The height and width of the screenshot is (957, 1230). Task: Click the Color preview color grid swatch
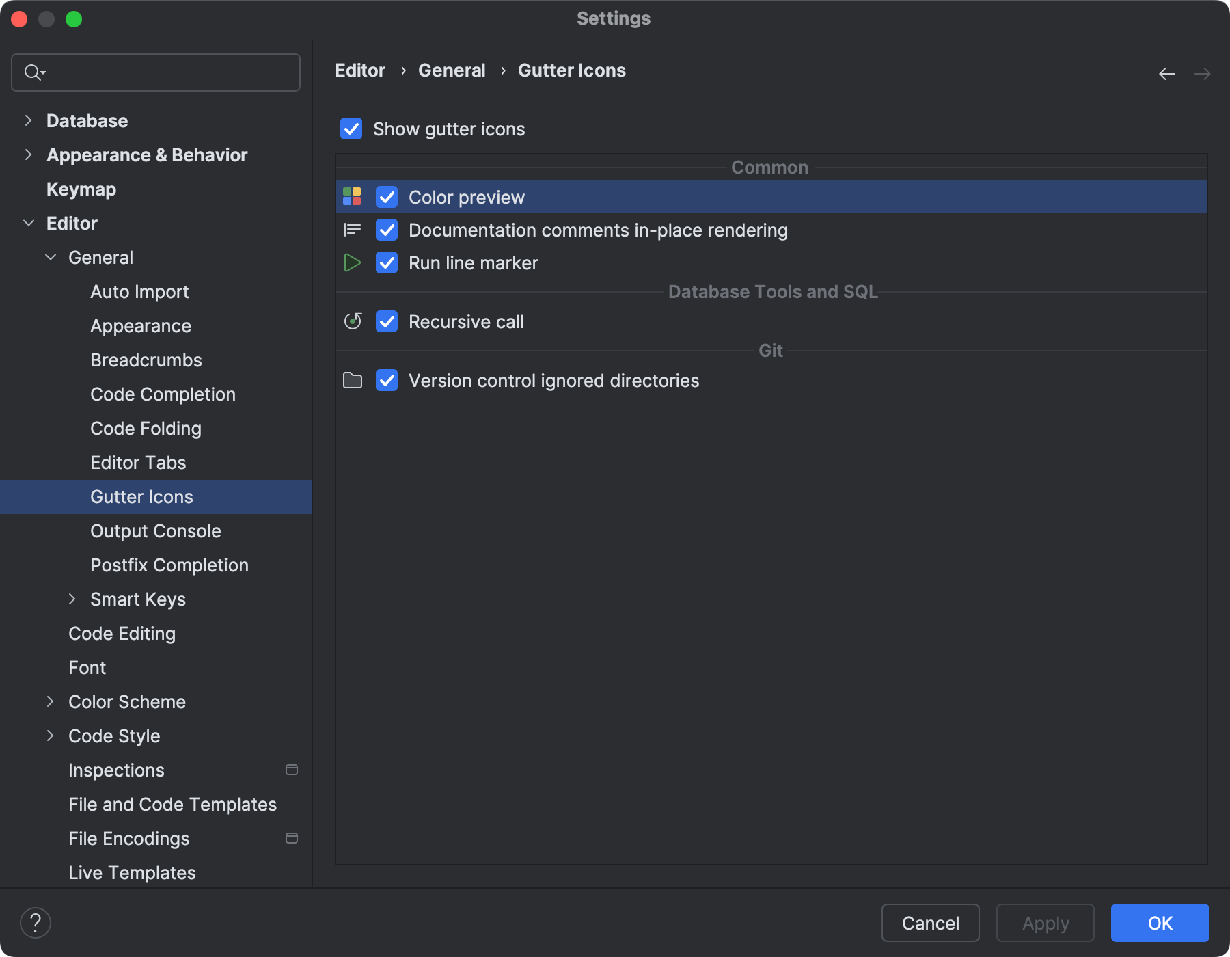tap(352, 197)
